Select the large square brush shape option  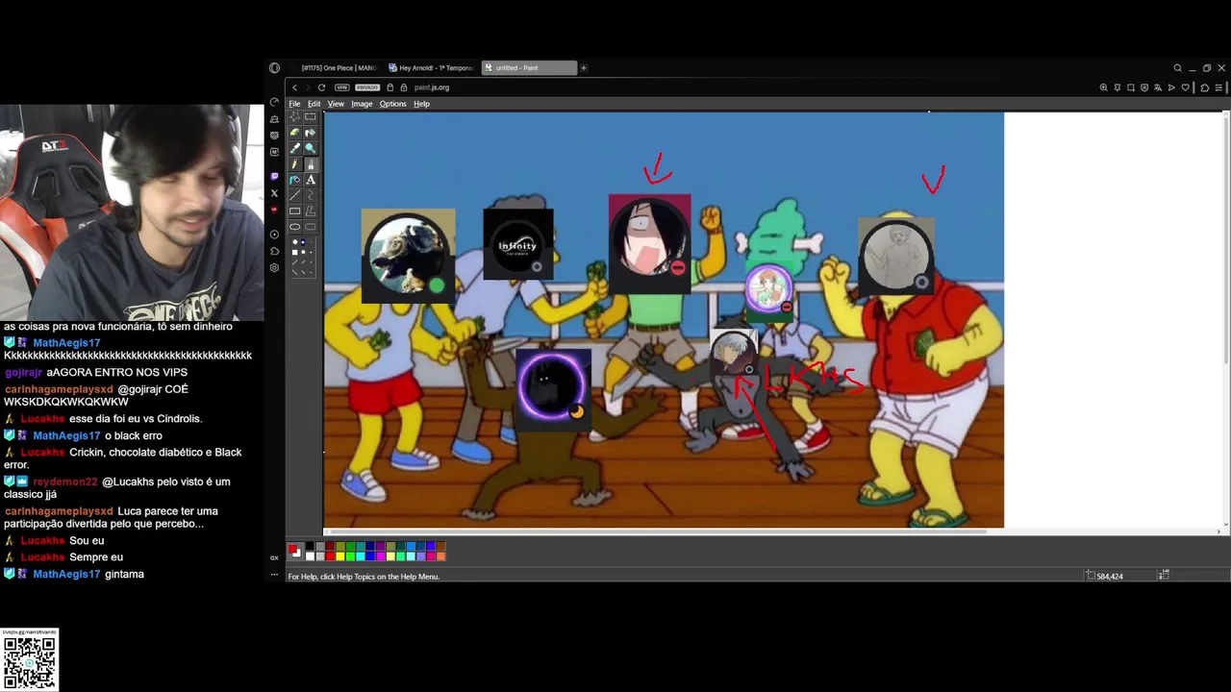pos(295,252)
